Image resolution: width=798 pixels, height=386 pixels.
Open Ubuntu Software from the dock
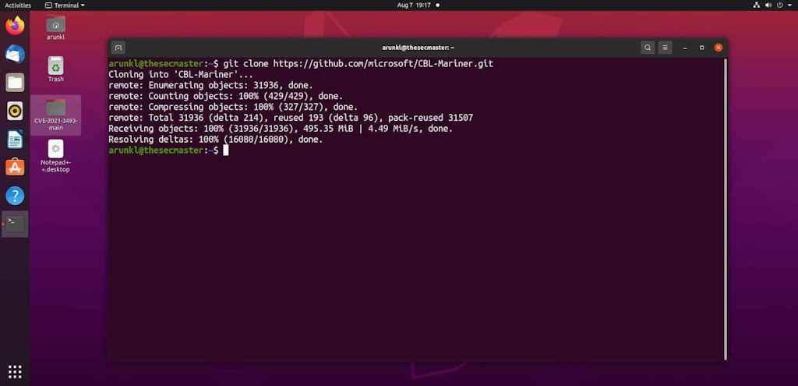[x=15, y=167]
